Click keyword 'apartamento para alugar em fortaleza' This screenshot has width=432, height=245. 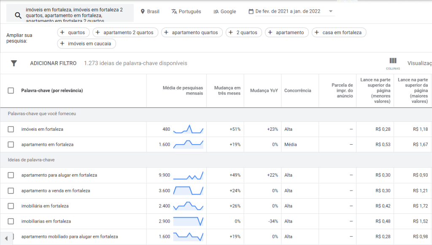(x=59, y=175)
